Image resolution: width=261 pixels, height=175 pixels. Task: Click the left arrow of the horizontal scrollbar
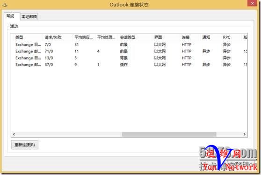coord(14,134)
